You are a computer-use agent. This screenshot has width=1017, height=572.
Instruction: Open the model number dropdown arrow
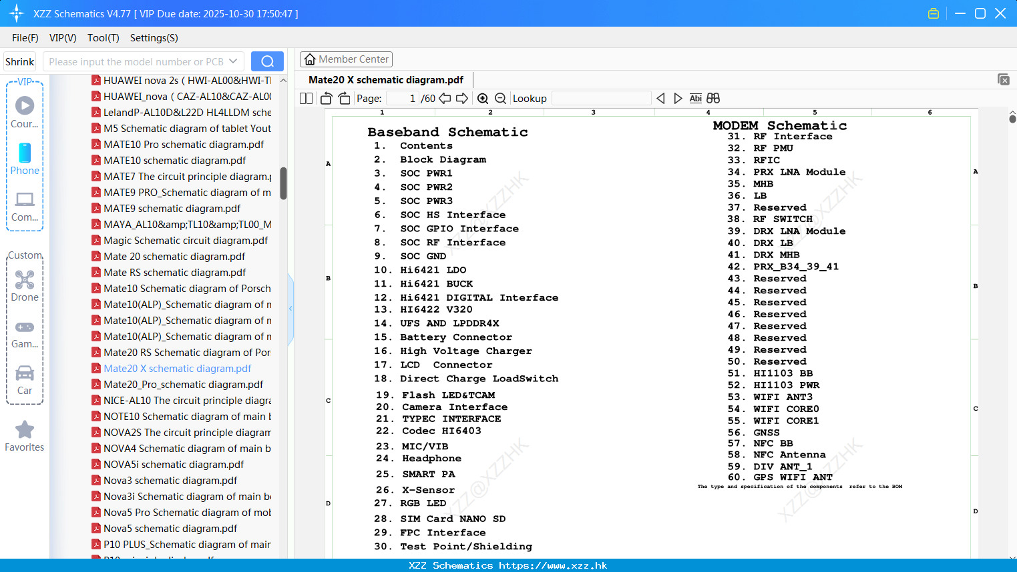click(233, 61)
